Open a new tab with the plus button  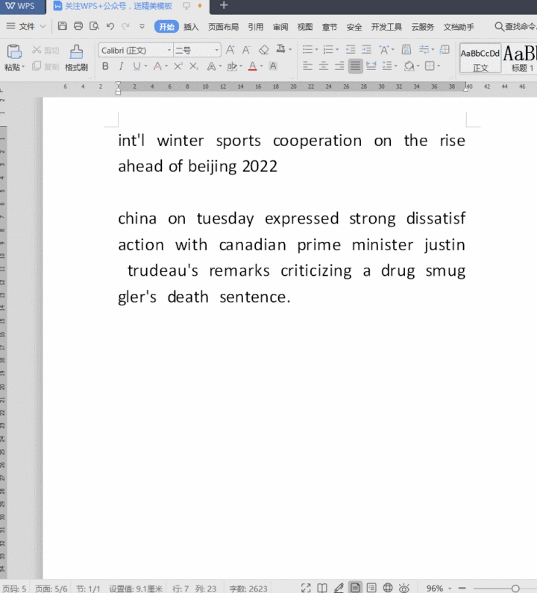pos(224,5)
